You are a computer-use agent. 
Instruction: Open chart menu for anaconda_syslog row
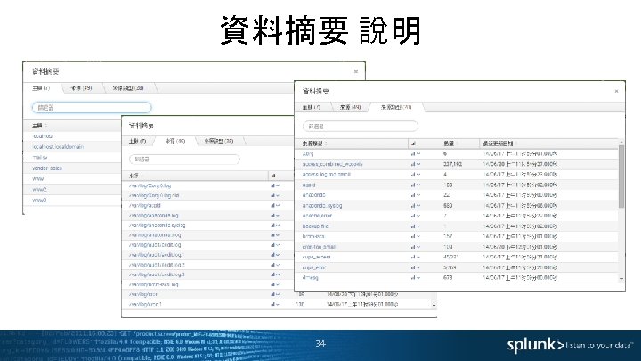tap(416, 206)
